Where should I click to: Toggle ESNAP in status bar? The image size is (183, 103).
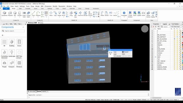(x=139, y=100)
